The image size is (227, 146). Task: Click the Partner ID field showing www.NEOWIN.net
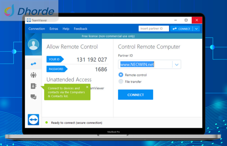click(145, 65)
